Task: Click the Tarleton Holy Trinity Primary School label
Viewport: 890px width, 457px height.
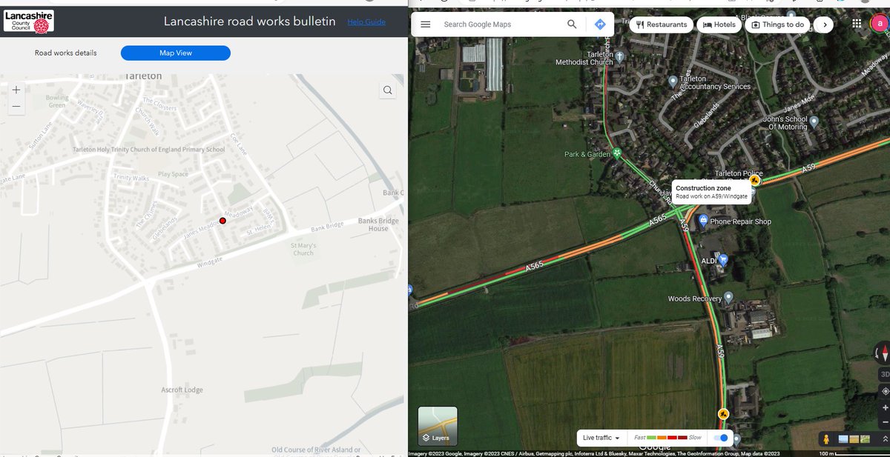Action: [x=148, y=150]
